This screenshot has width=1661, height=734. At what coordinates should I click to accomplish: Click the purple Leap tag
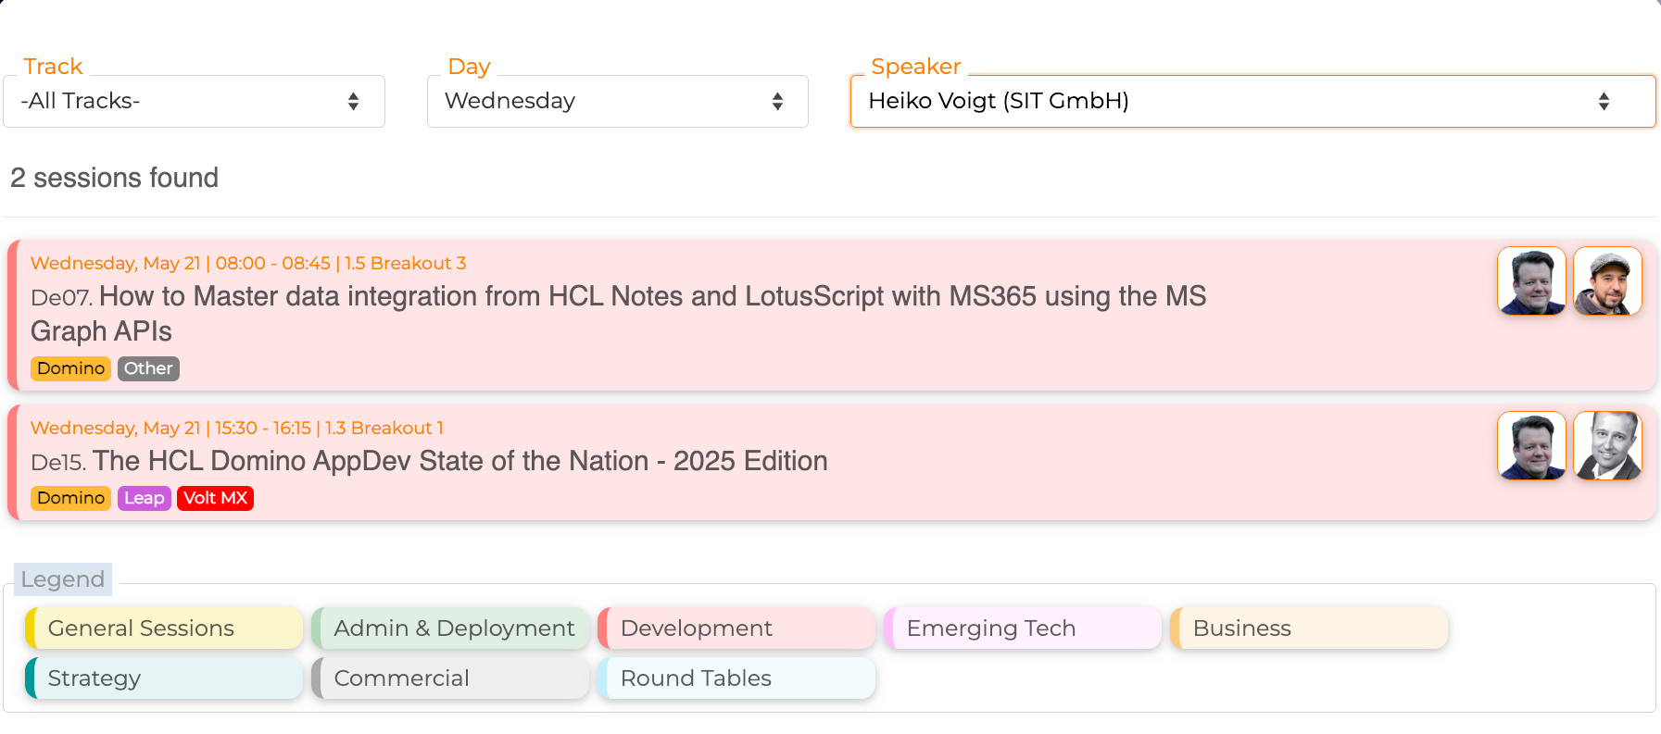coord(144,498)
